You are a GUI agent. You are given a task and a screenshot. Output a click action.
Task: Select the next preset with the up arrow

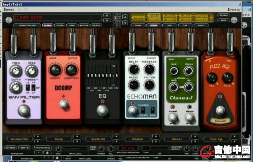click(x=107, y=16)
